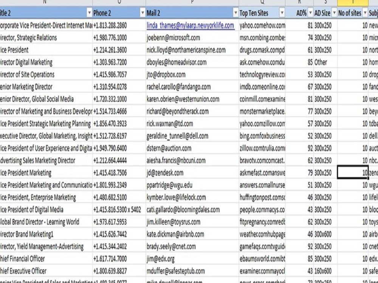Select cell nick.lloyd@northamericanspine.com
378x283 pixels.
pyautogui.click(x=192, y=50)
